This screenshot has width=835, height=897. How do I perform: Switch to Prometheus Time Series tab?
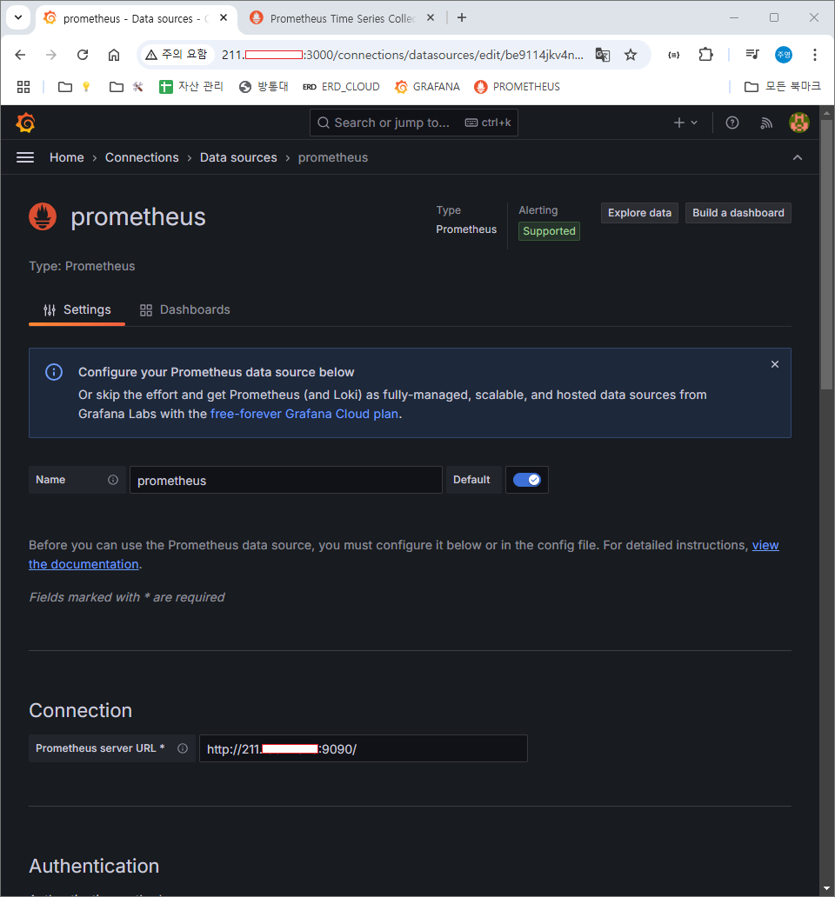pyautogui.click(x=342, y=18)
